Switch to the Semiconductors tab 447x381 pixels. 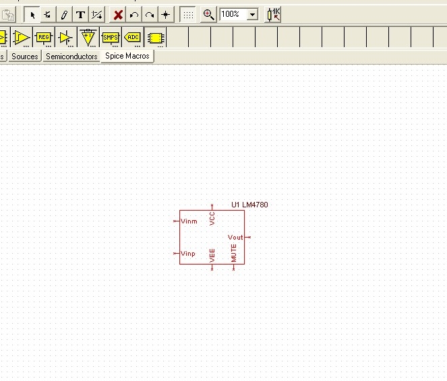71,57
